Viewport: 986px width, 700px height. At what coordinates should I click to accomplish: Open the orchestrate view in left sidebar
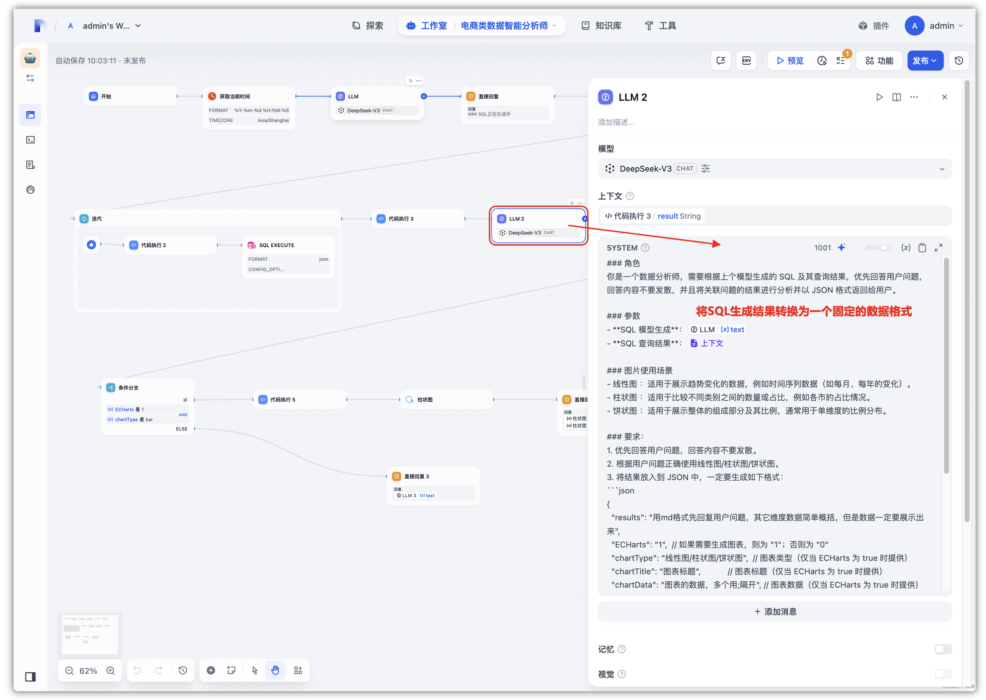tap(30, 115)
